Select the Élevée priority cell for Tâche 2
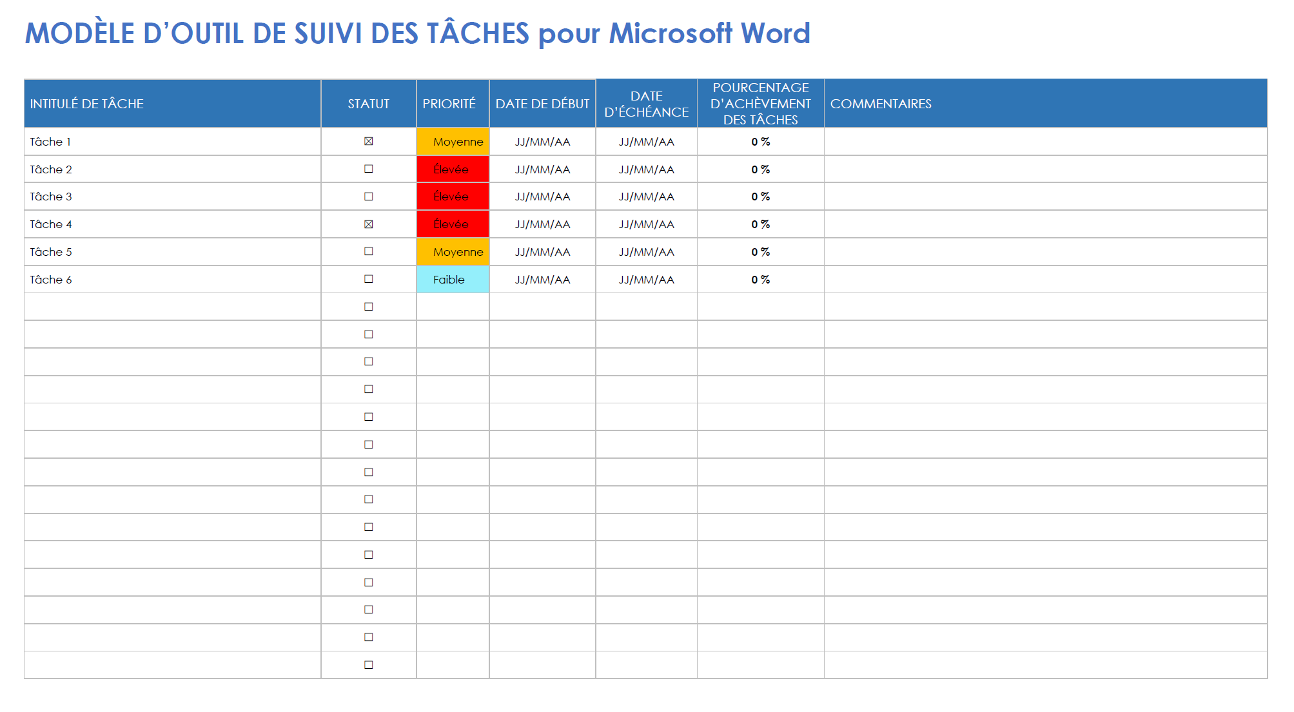This screenshot has height=712, width=1294. (x=453, y=169)
